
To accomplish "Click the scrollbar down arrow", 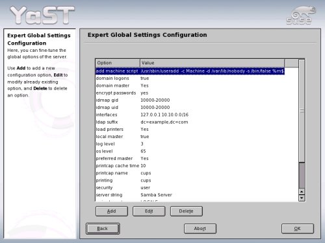I will coord(302,198).
